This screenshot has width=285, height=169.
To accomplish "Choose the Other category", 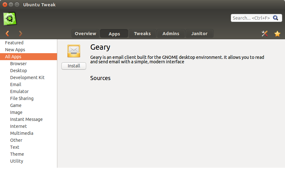I will (x=28, y=140).
